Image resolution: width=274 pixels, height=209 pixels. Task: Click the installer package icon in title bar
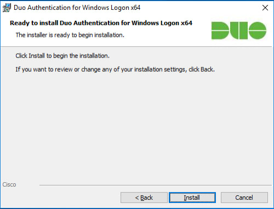(x=7, y=8)
